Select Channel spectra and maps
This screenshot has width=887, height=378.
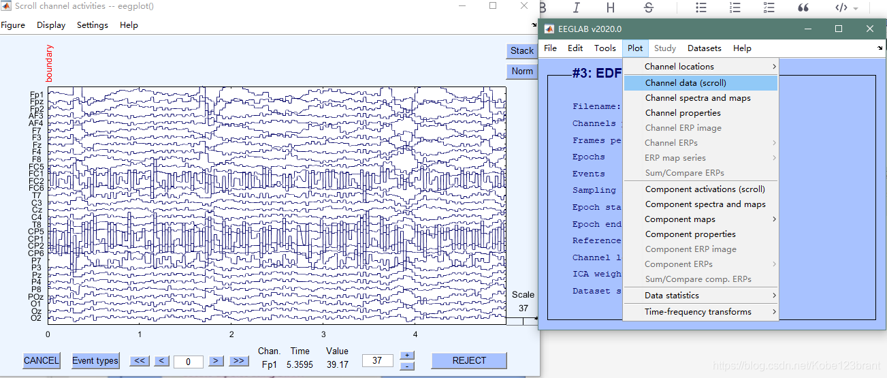[700, 98]
